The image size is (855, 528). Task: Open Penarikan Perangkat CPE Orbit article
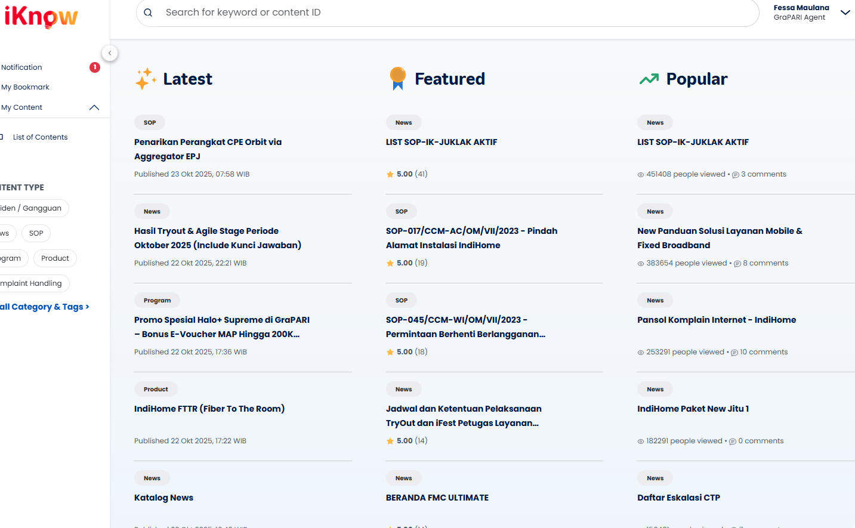(x=208, y=149)
